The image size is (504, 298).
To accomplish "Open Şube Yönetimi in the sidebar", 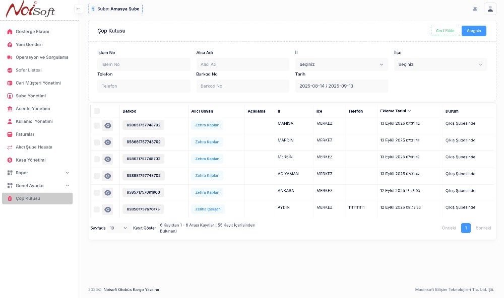I will (x=31, y=96).
